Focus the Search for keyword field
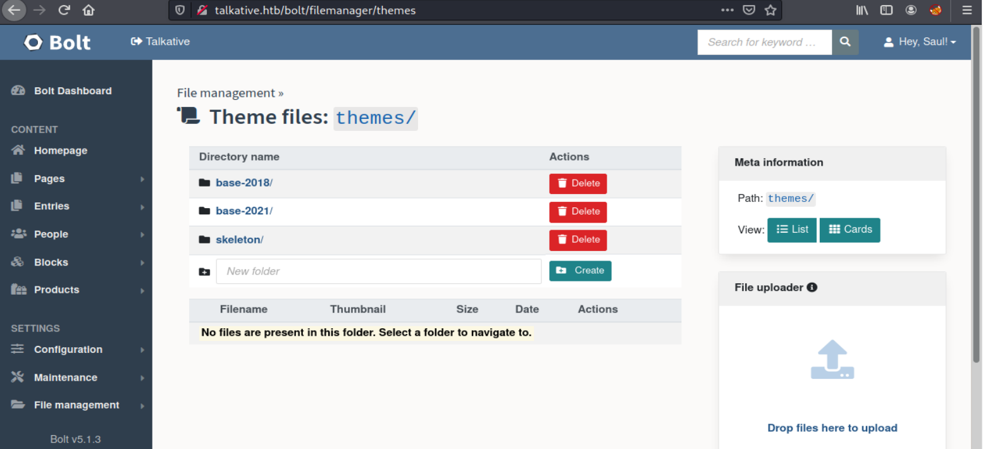 764,42
